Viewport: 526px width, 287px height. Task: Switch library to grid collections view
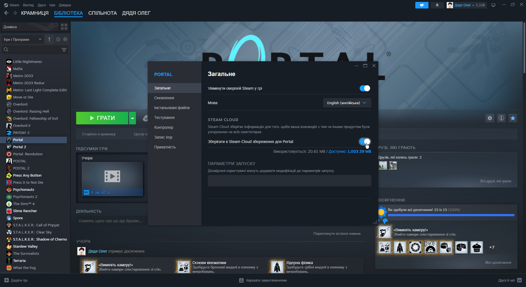coord(64,27)
